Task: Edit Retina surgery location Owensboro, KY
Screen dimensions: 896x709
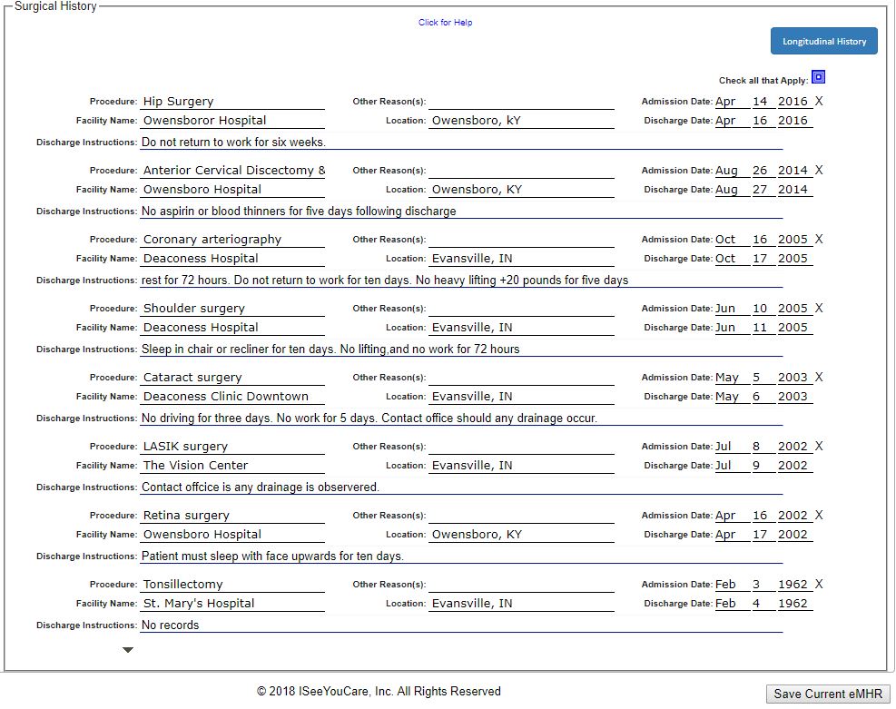Action: 522,535
